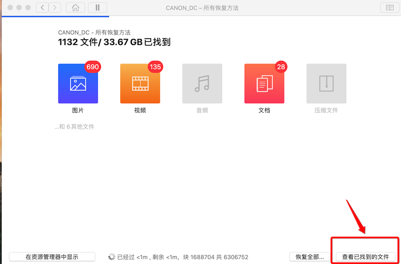Click 恢复全部... to recover everything
Screen dimensions: 401x264
[310, 256]
